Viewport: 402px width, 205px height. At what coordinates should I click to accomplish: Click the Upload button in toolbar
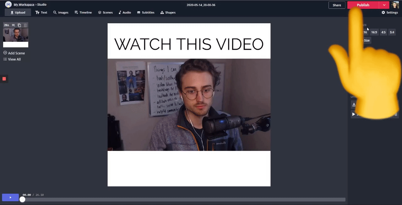click(18, 13)
